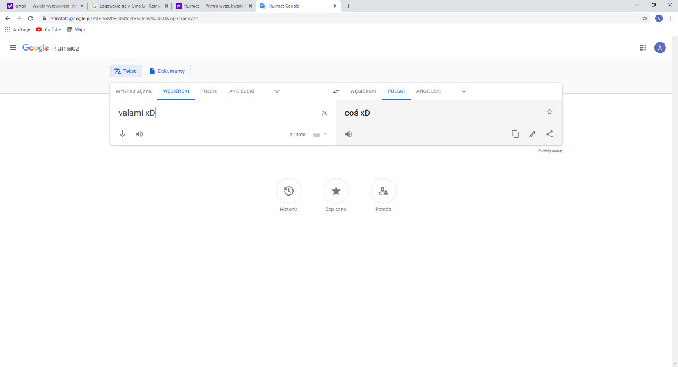The height and width of the screenshot is (367, 678).
Task: Copy the translation to clipboard
Action: 515,134
